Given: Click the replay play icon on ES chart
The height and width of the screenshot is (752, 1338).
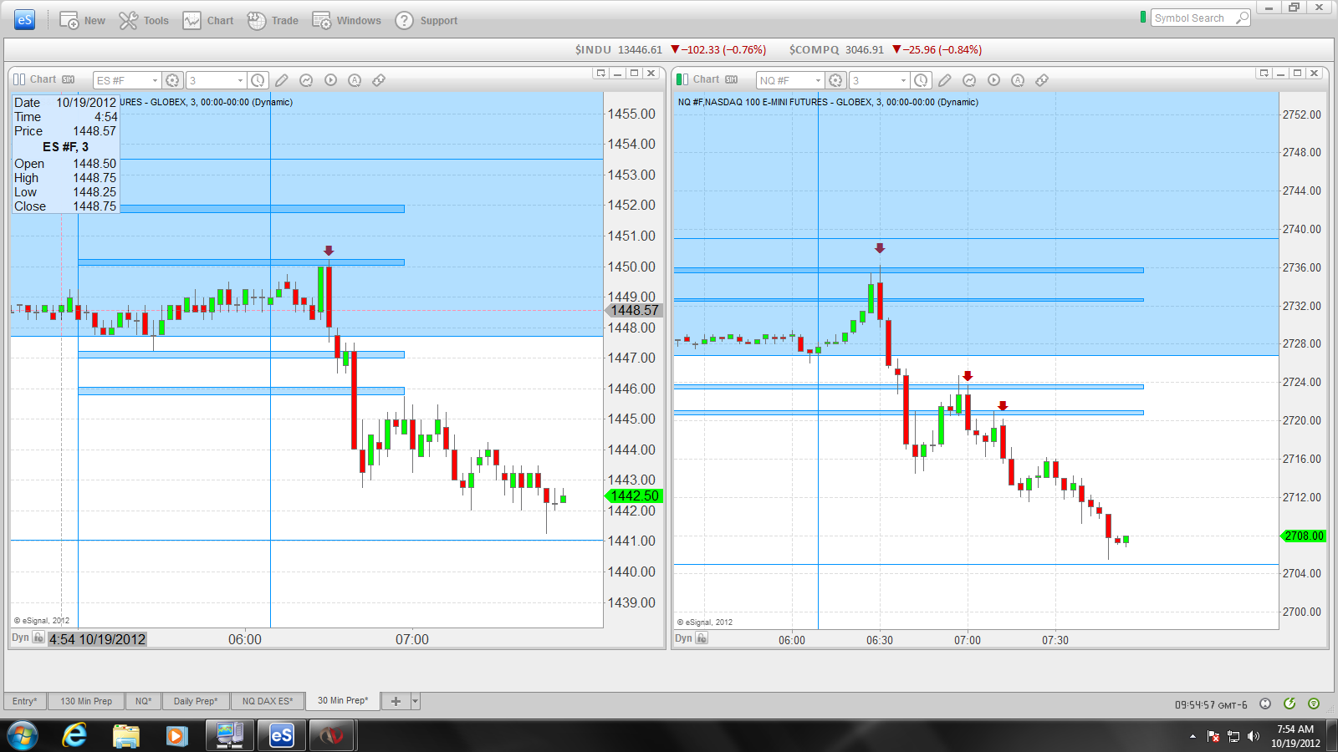Looking at the screenshot, I should coord(330,80).
